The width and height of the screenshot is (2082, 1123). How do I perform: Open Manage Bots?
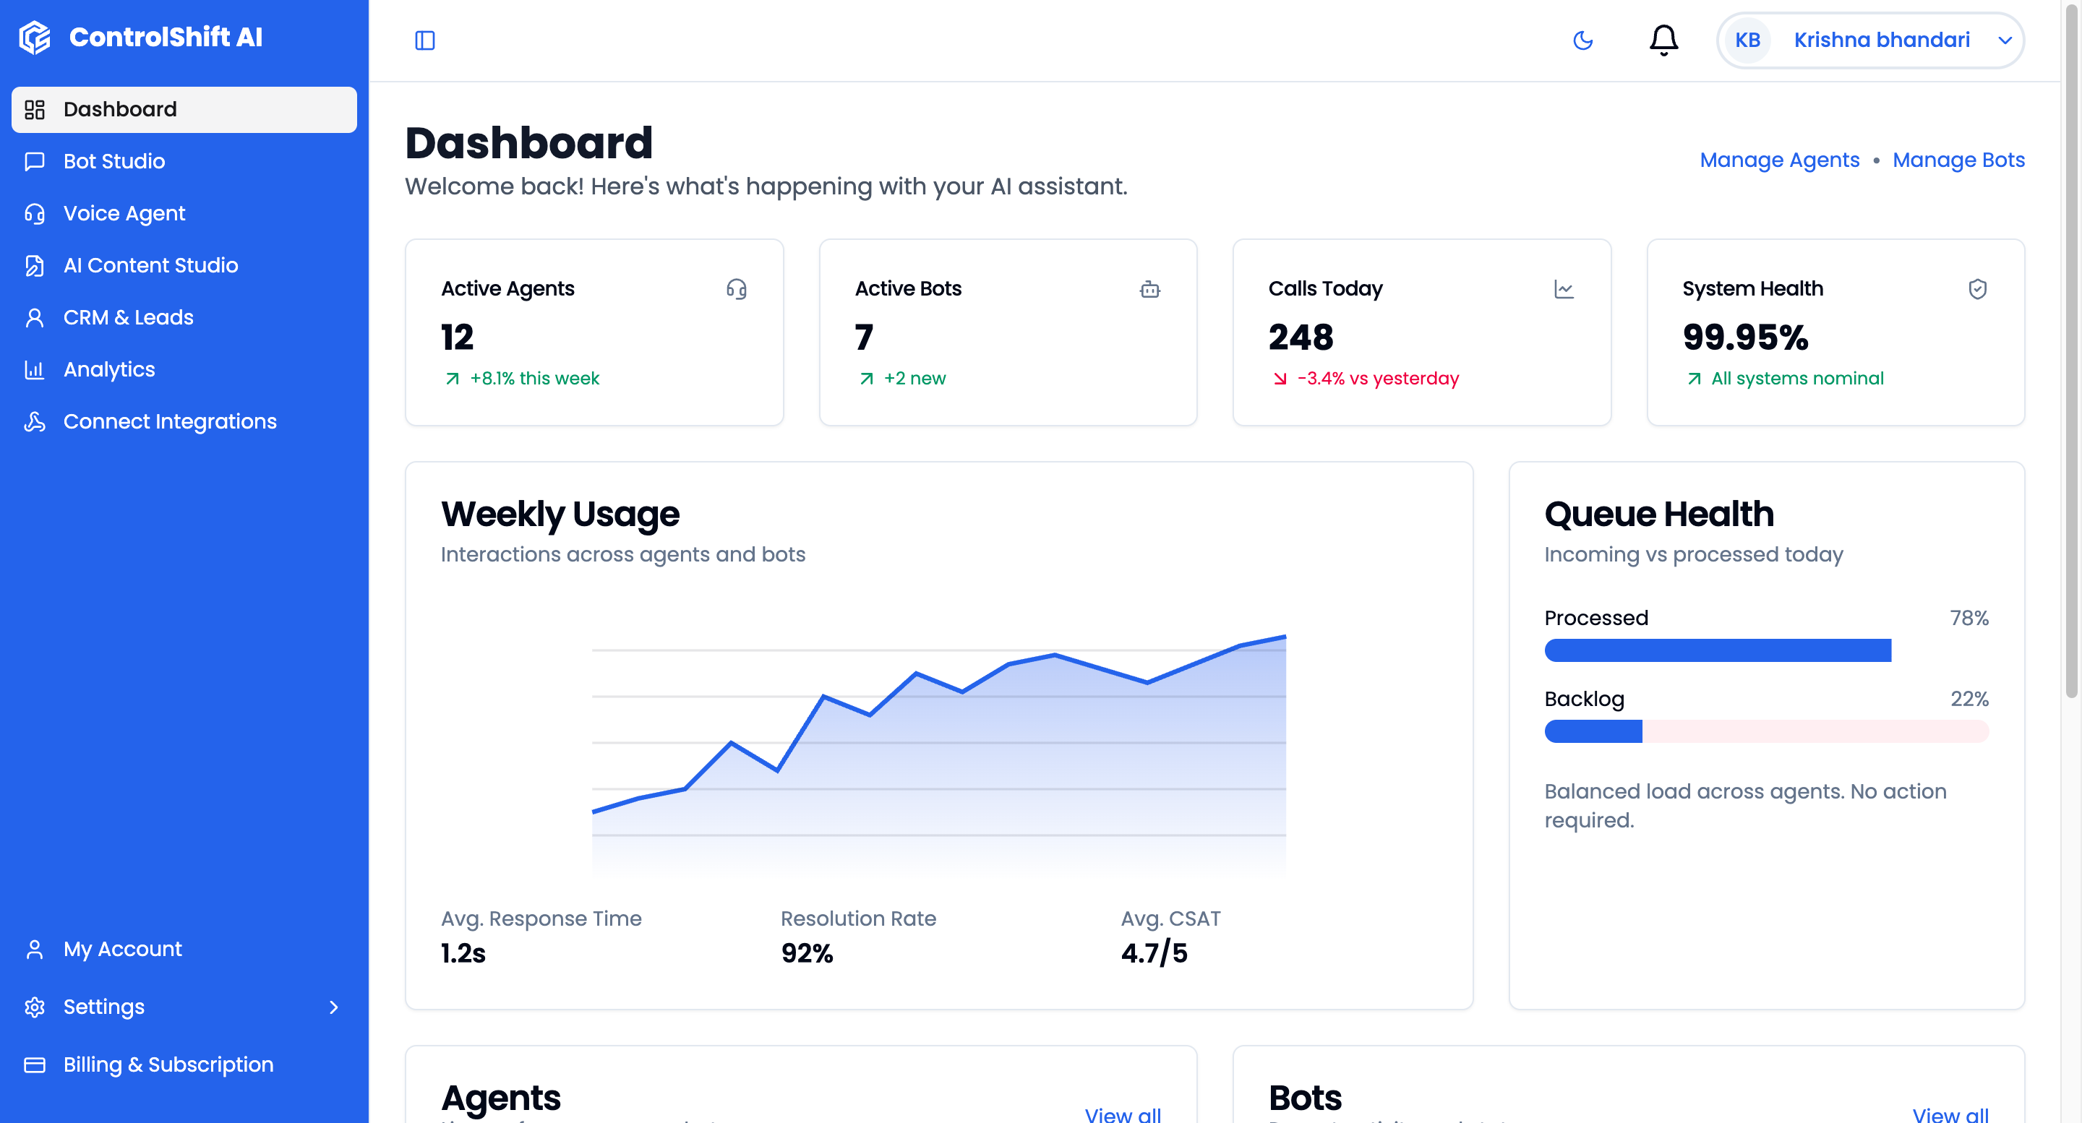tap(1958, 160)
